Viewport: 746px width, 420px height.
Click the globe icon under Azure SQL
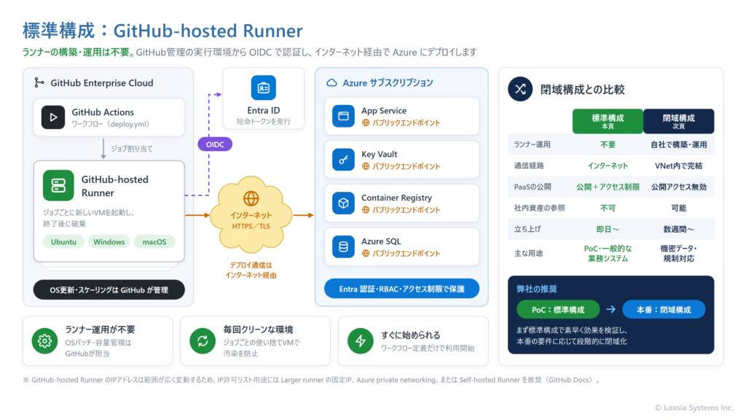(366, 253)
